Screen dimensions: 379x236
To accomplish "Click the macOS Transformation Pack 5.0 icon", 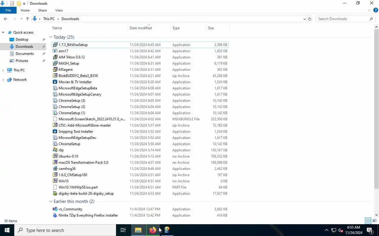I will (x=55, y=163).
